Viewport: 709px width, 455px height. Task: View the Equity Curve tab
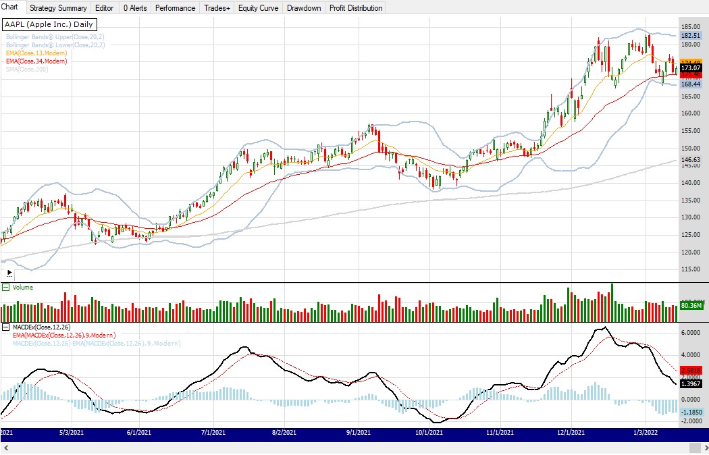pos(258,8)
